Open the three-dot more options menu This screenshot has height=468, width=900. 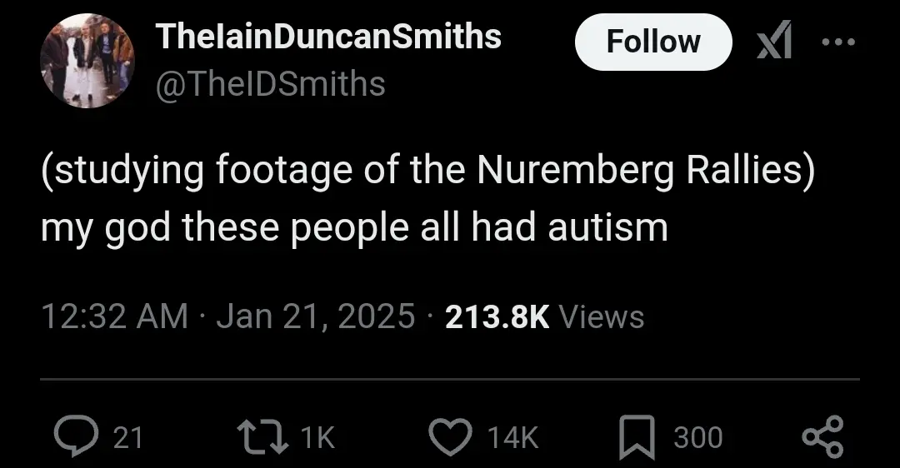[x=838, y=42]
